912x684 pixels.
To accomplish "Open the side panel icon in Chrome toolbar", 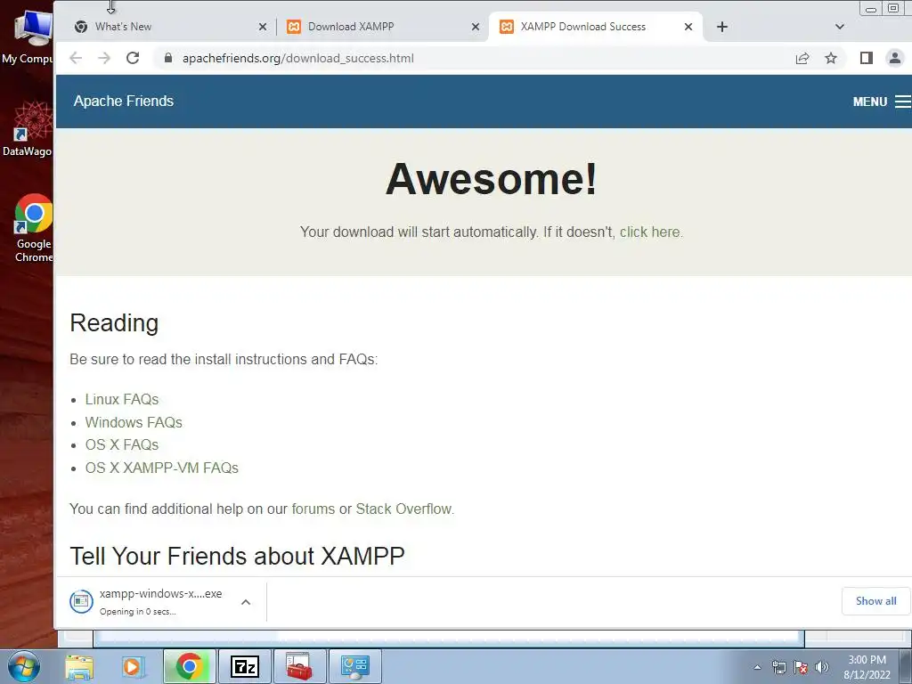I will [866, 58].
